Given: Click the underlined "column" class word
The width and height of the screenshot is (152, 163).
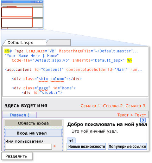Looking at the screenshot, I should (x=57, y=79).
